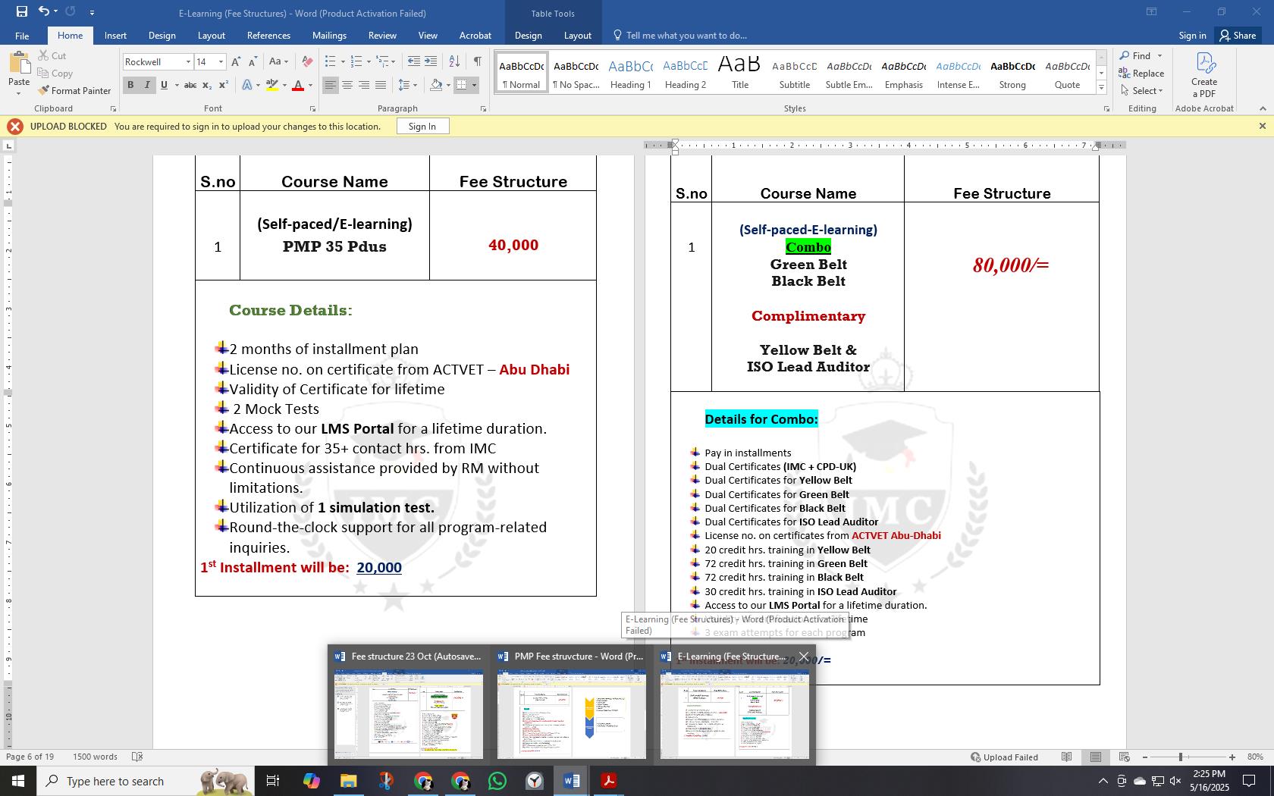Toggle Italic formatting
The image size is (1274, 796).
pyautogui.click(x=147, y=85)
